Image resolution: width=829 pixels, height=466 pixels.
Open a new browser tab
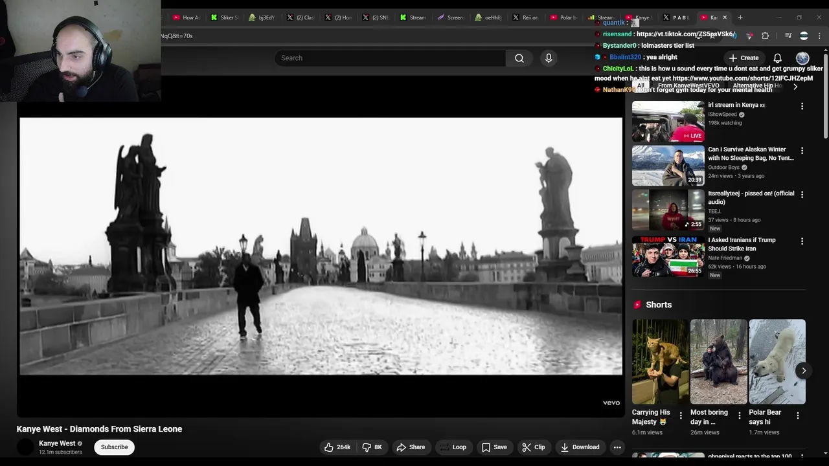(x=740, y=17)
